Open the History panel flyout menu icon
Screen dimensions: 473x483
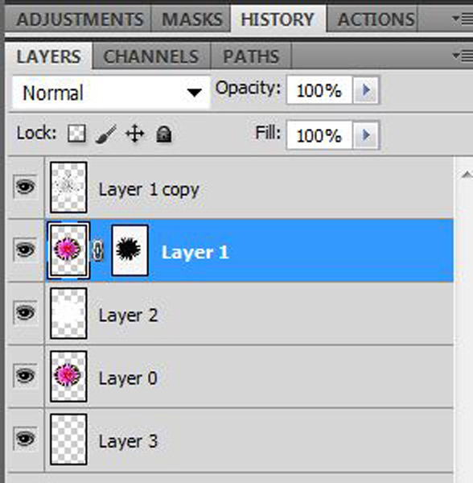pos(463,19)
